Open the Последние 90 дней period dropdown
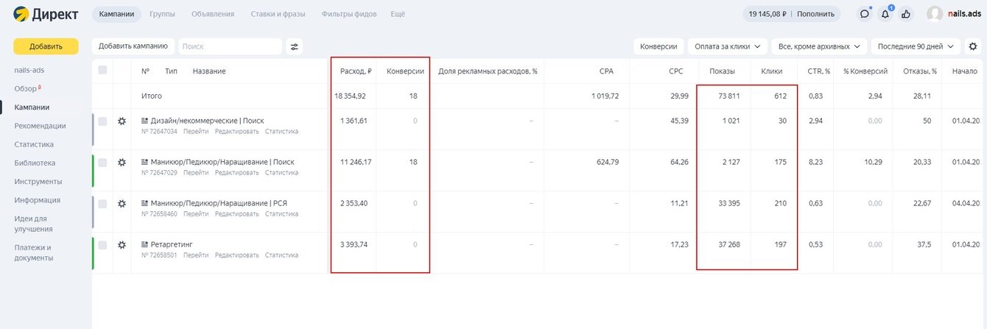This screenshot has width=987, height=329. tap(915, 46)
